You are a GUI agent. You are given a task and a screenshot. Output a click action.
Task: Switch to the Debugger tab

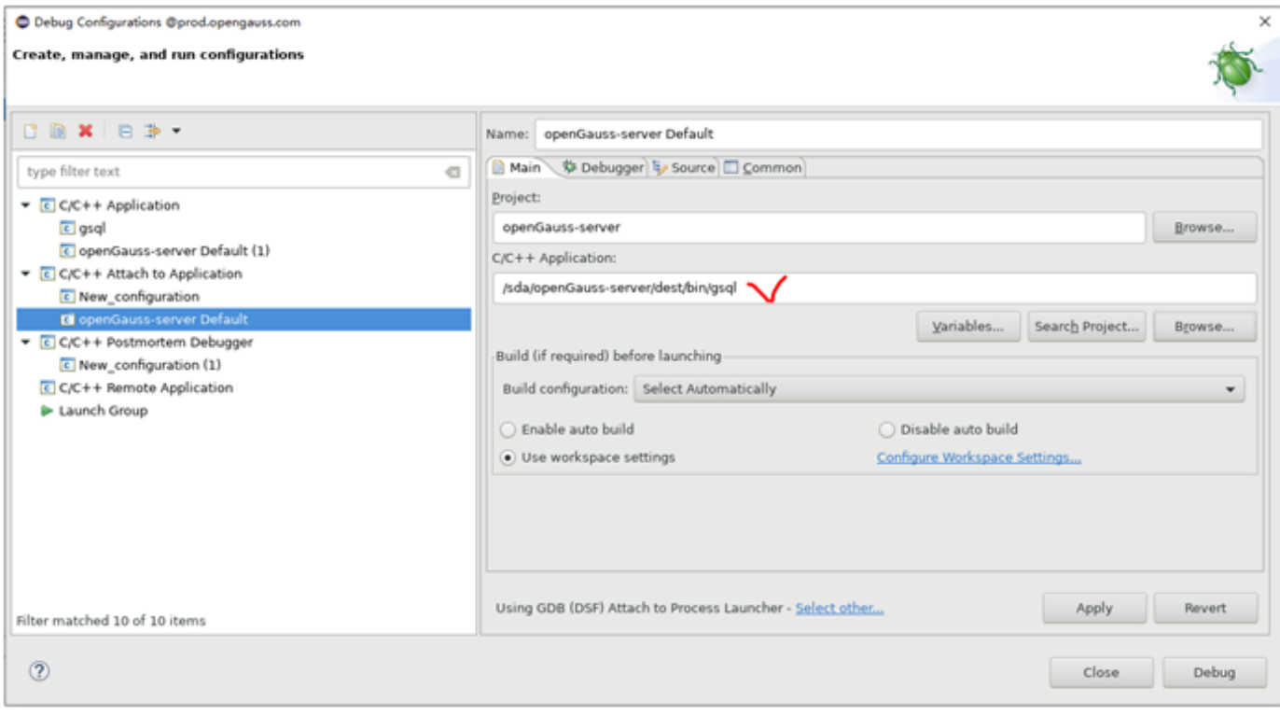603,168
